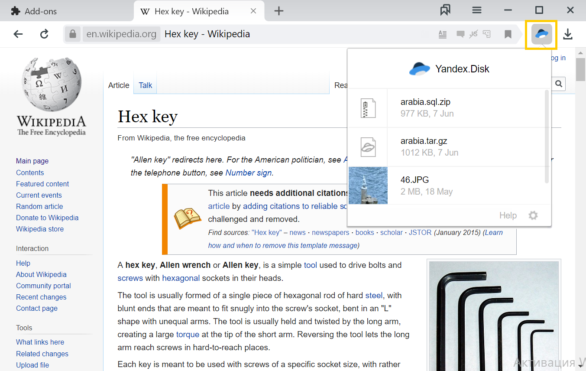Close the Hex key Wikipedia tab
Viewport: 586px width, 371px height.
point(254,11)
